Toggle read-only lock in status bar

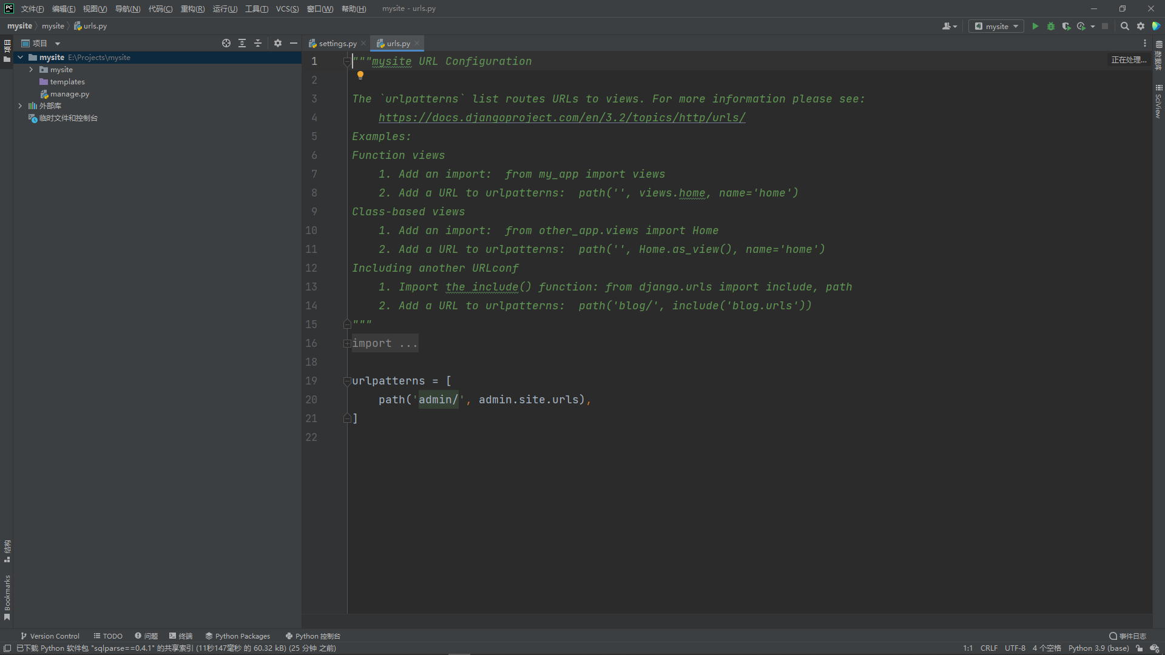(x=1140, y=648)
